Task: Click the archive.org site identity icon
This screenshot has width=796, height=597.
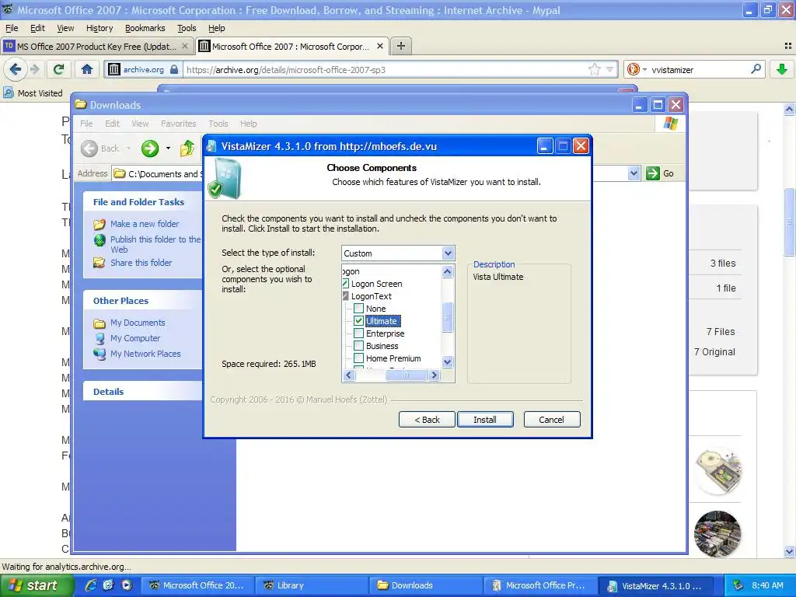Action: coord(114,69)
